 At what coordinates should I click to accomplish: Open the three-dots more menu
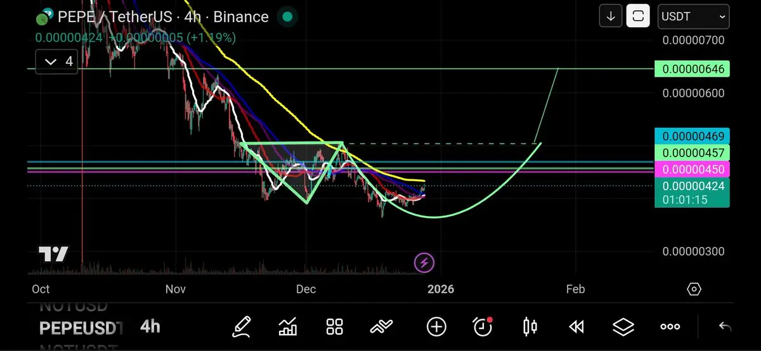click(x=670, y=326)
